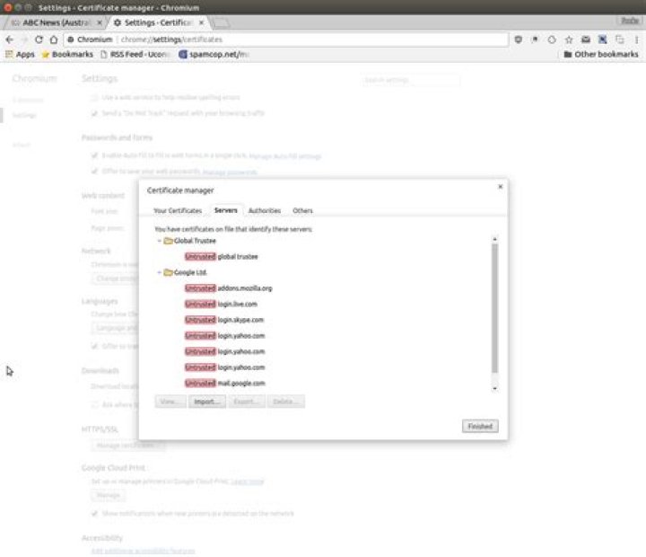Click the certificate list scrollbar thumb
646x557 pixels.
tap(494, 308)
